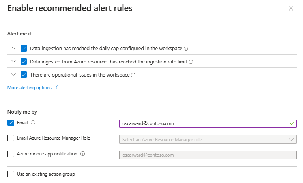Enable Azure mobile app notification checkbox

tap(11, 154)
